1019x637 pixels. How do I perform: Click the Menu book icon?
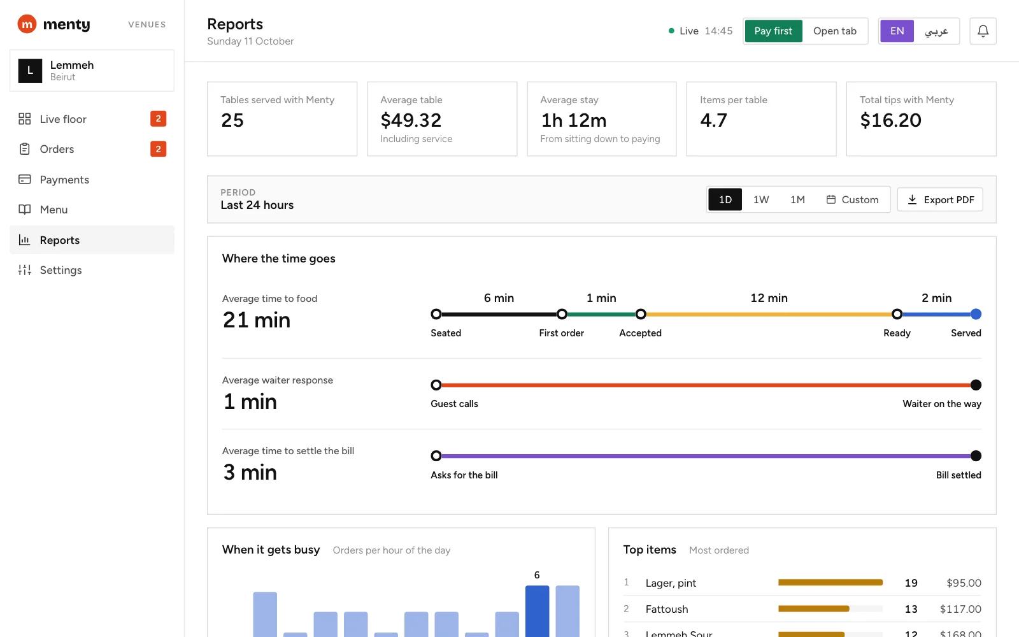click(x=25, y=210)
